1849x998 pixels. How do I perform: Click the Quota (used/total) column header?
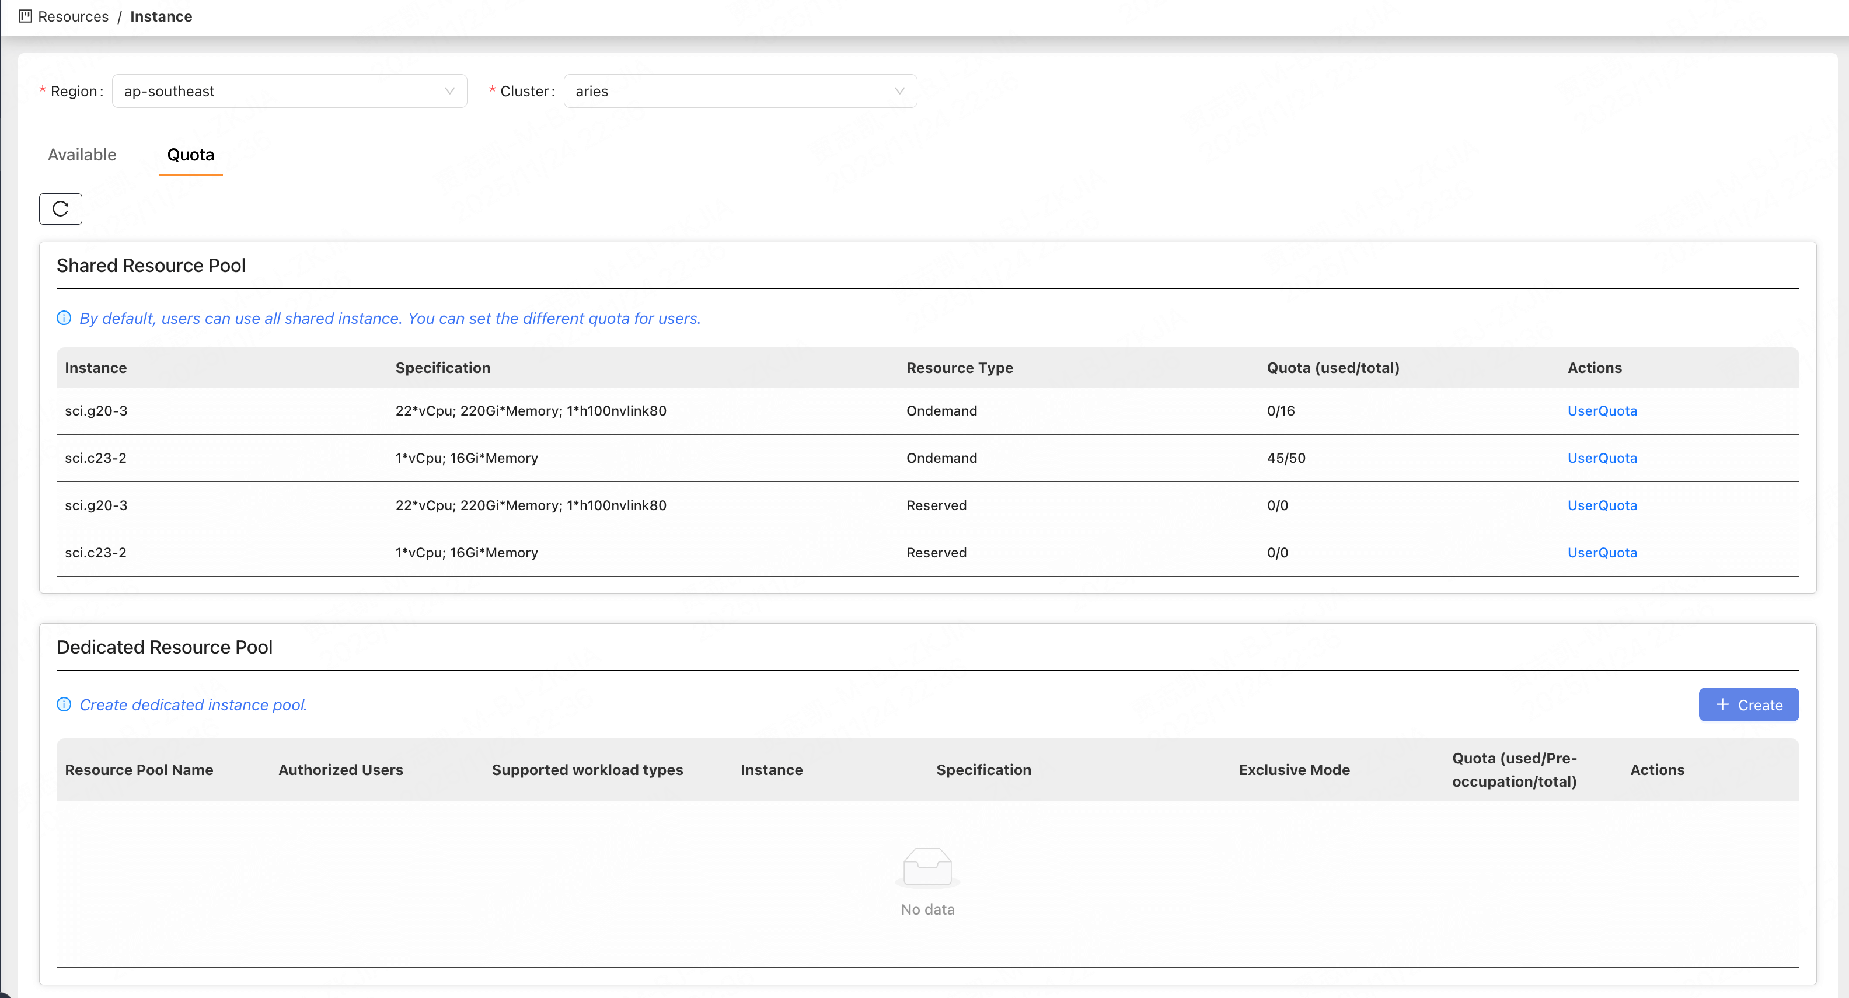click(1333, 368)
